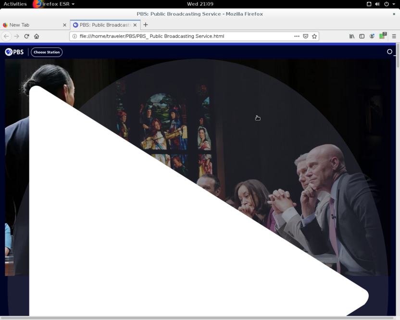The image size is (400, 320).
Task: Click the search icon in PBS header
Action: (389, 52)
